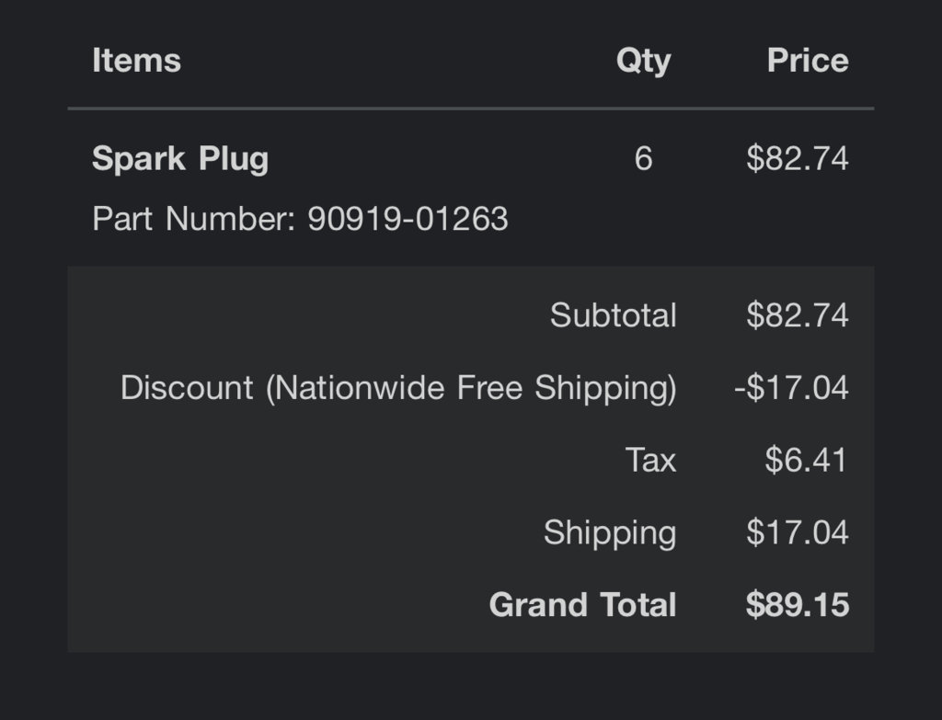Click the Spark Plug price $82.74
Screen dimensions: 942x720
(798, 159)
